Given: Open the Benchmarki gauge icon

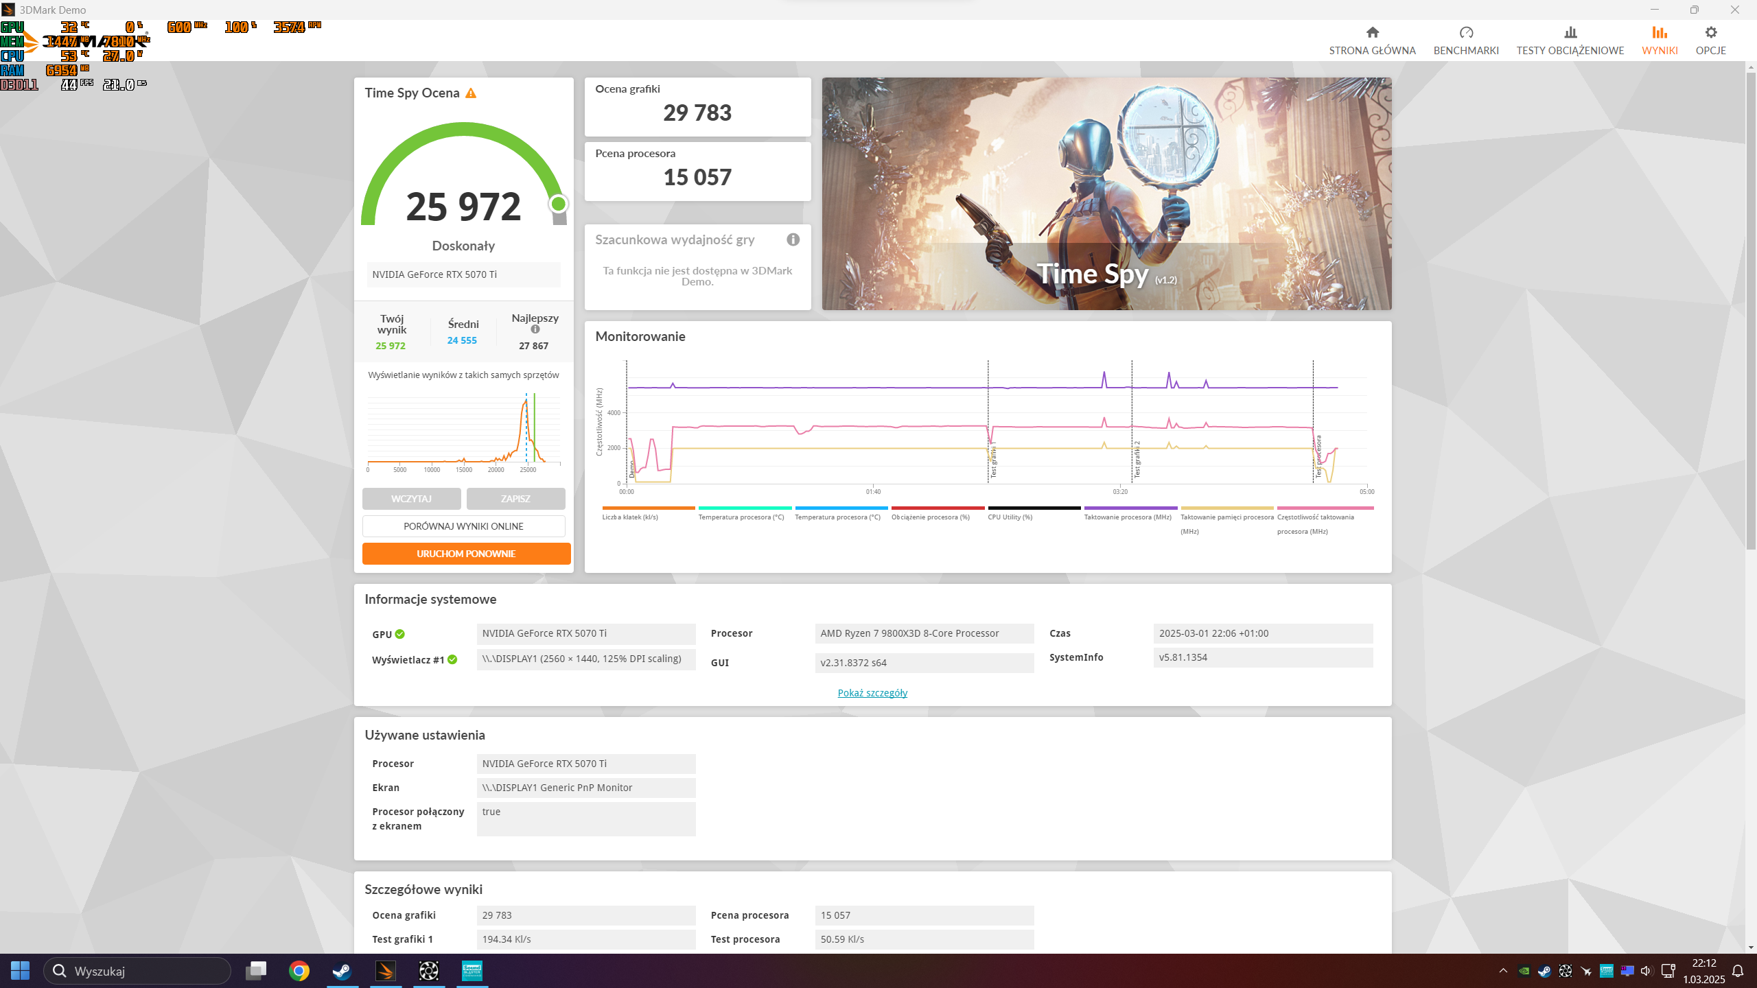Looking at the screenshot, I should [x=1466, y=33].
